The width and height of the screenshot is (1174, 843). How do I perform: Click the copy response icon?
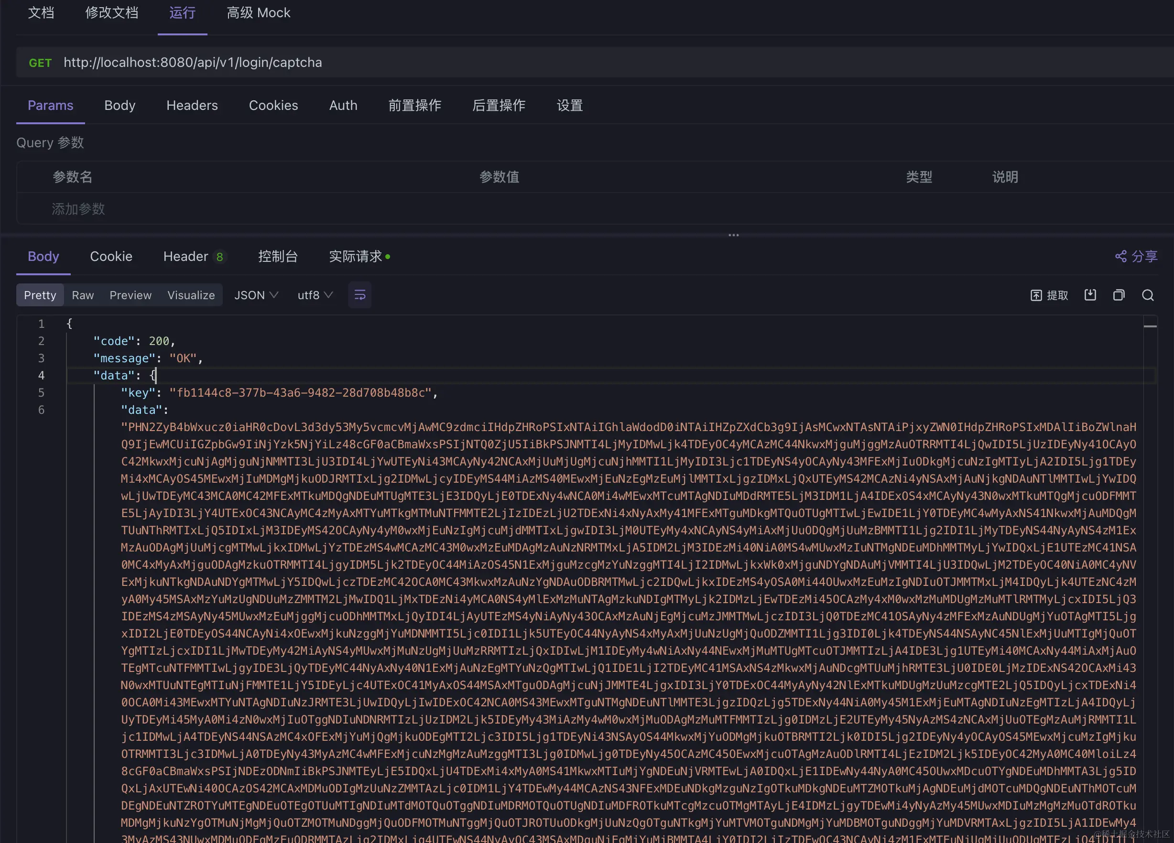coord(1119,295)
